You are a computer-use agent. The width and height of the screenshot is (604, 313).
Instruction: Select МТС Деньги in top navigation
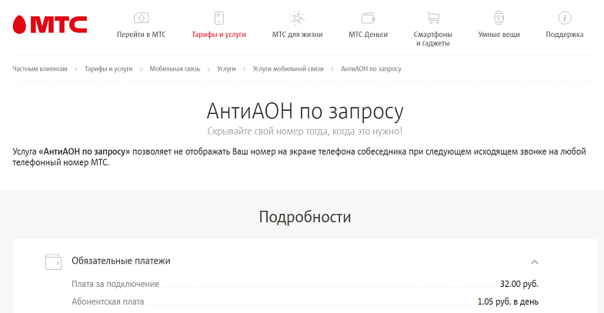(x=368, y=35)
